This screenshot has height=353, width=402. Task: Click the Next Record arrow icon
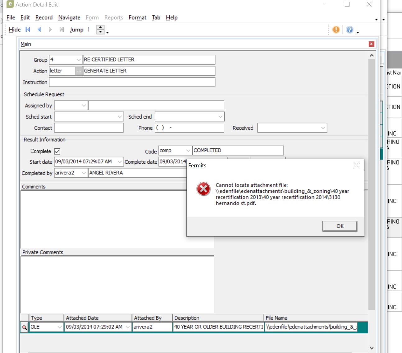click(x=50, y=29)
